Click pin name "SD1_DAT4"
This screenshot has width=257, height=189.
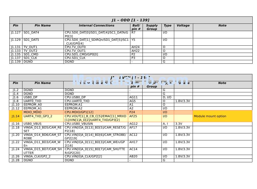coord(31,33)
